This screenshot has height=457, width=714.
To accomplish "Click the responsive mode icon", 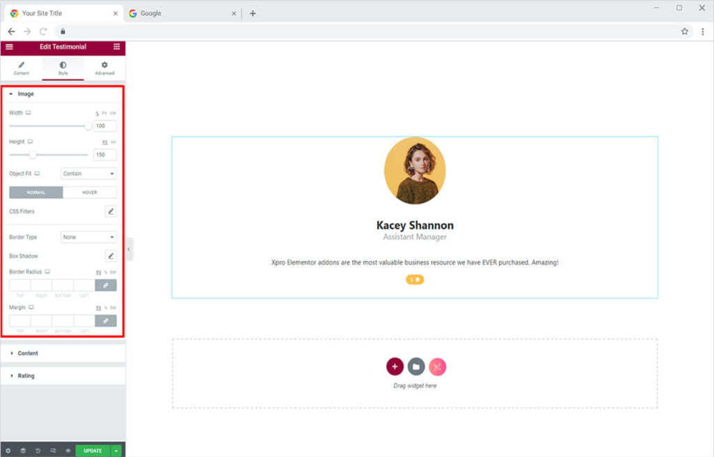I will [53, 451].
